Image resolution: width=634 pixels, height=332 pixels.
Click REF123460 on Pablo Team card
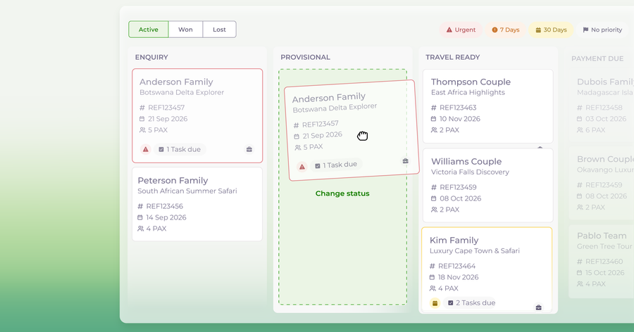(x=604, y=262)
